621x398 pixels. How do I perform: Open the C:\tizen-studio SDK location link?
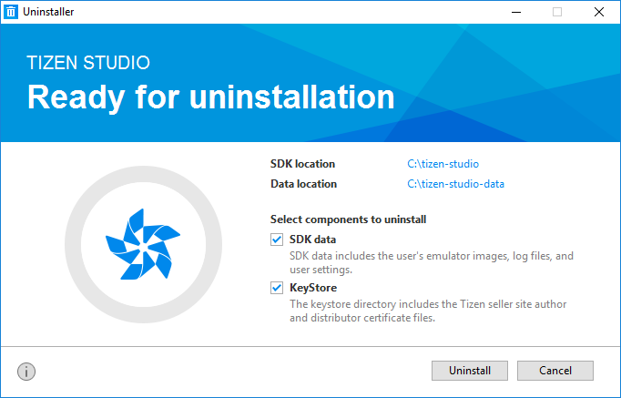tap(443, 164)
